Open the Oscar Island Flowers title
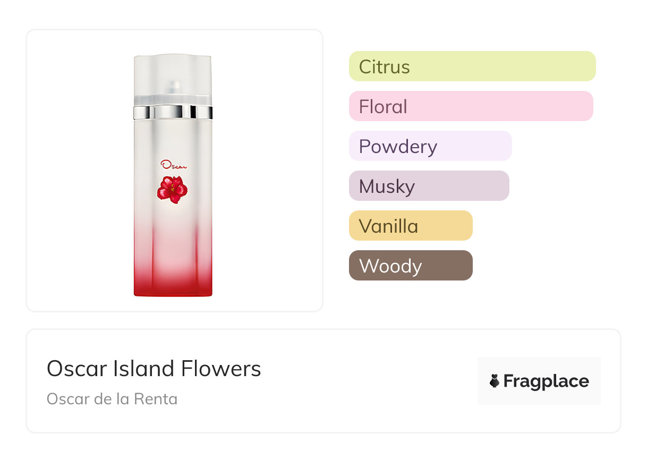Screen dimensions: 647x459 pyautogui.click(x=154, y=369)
